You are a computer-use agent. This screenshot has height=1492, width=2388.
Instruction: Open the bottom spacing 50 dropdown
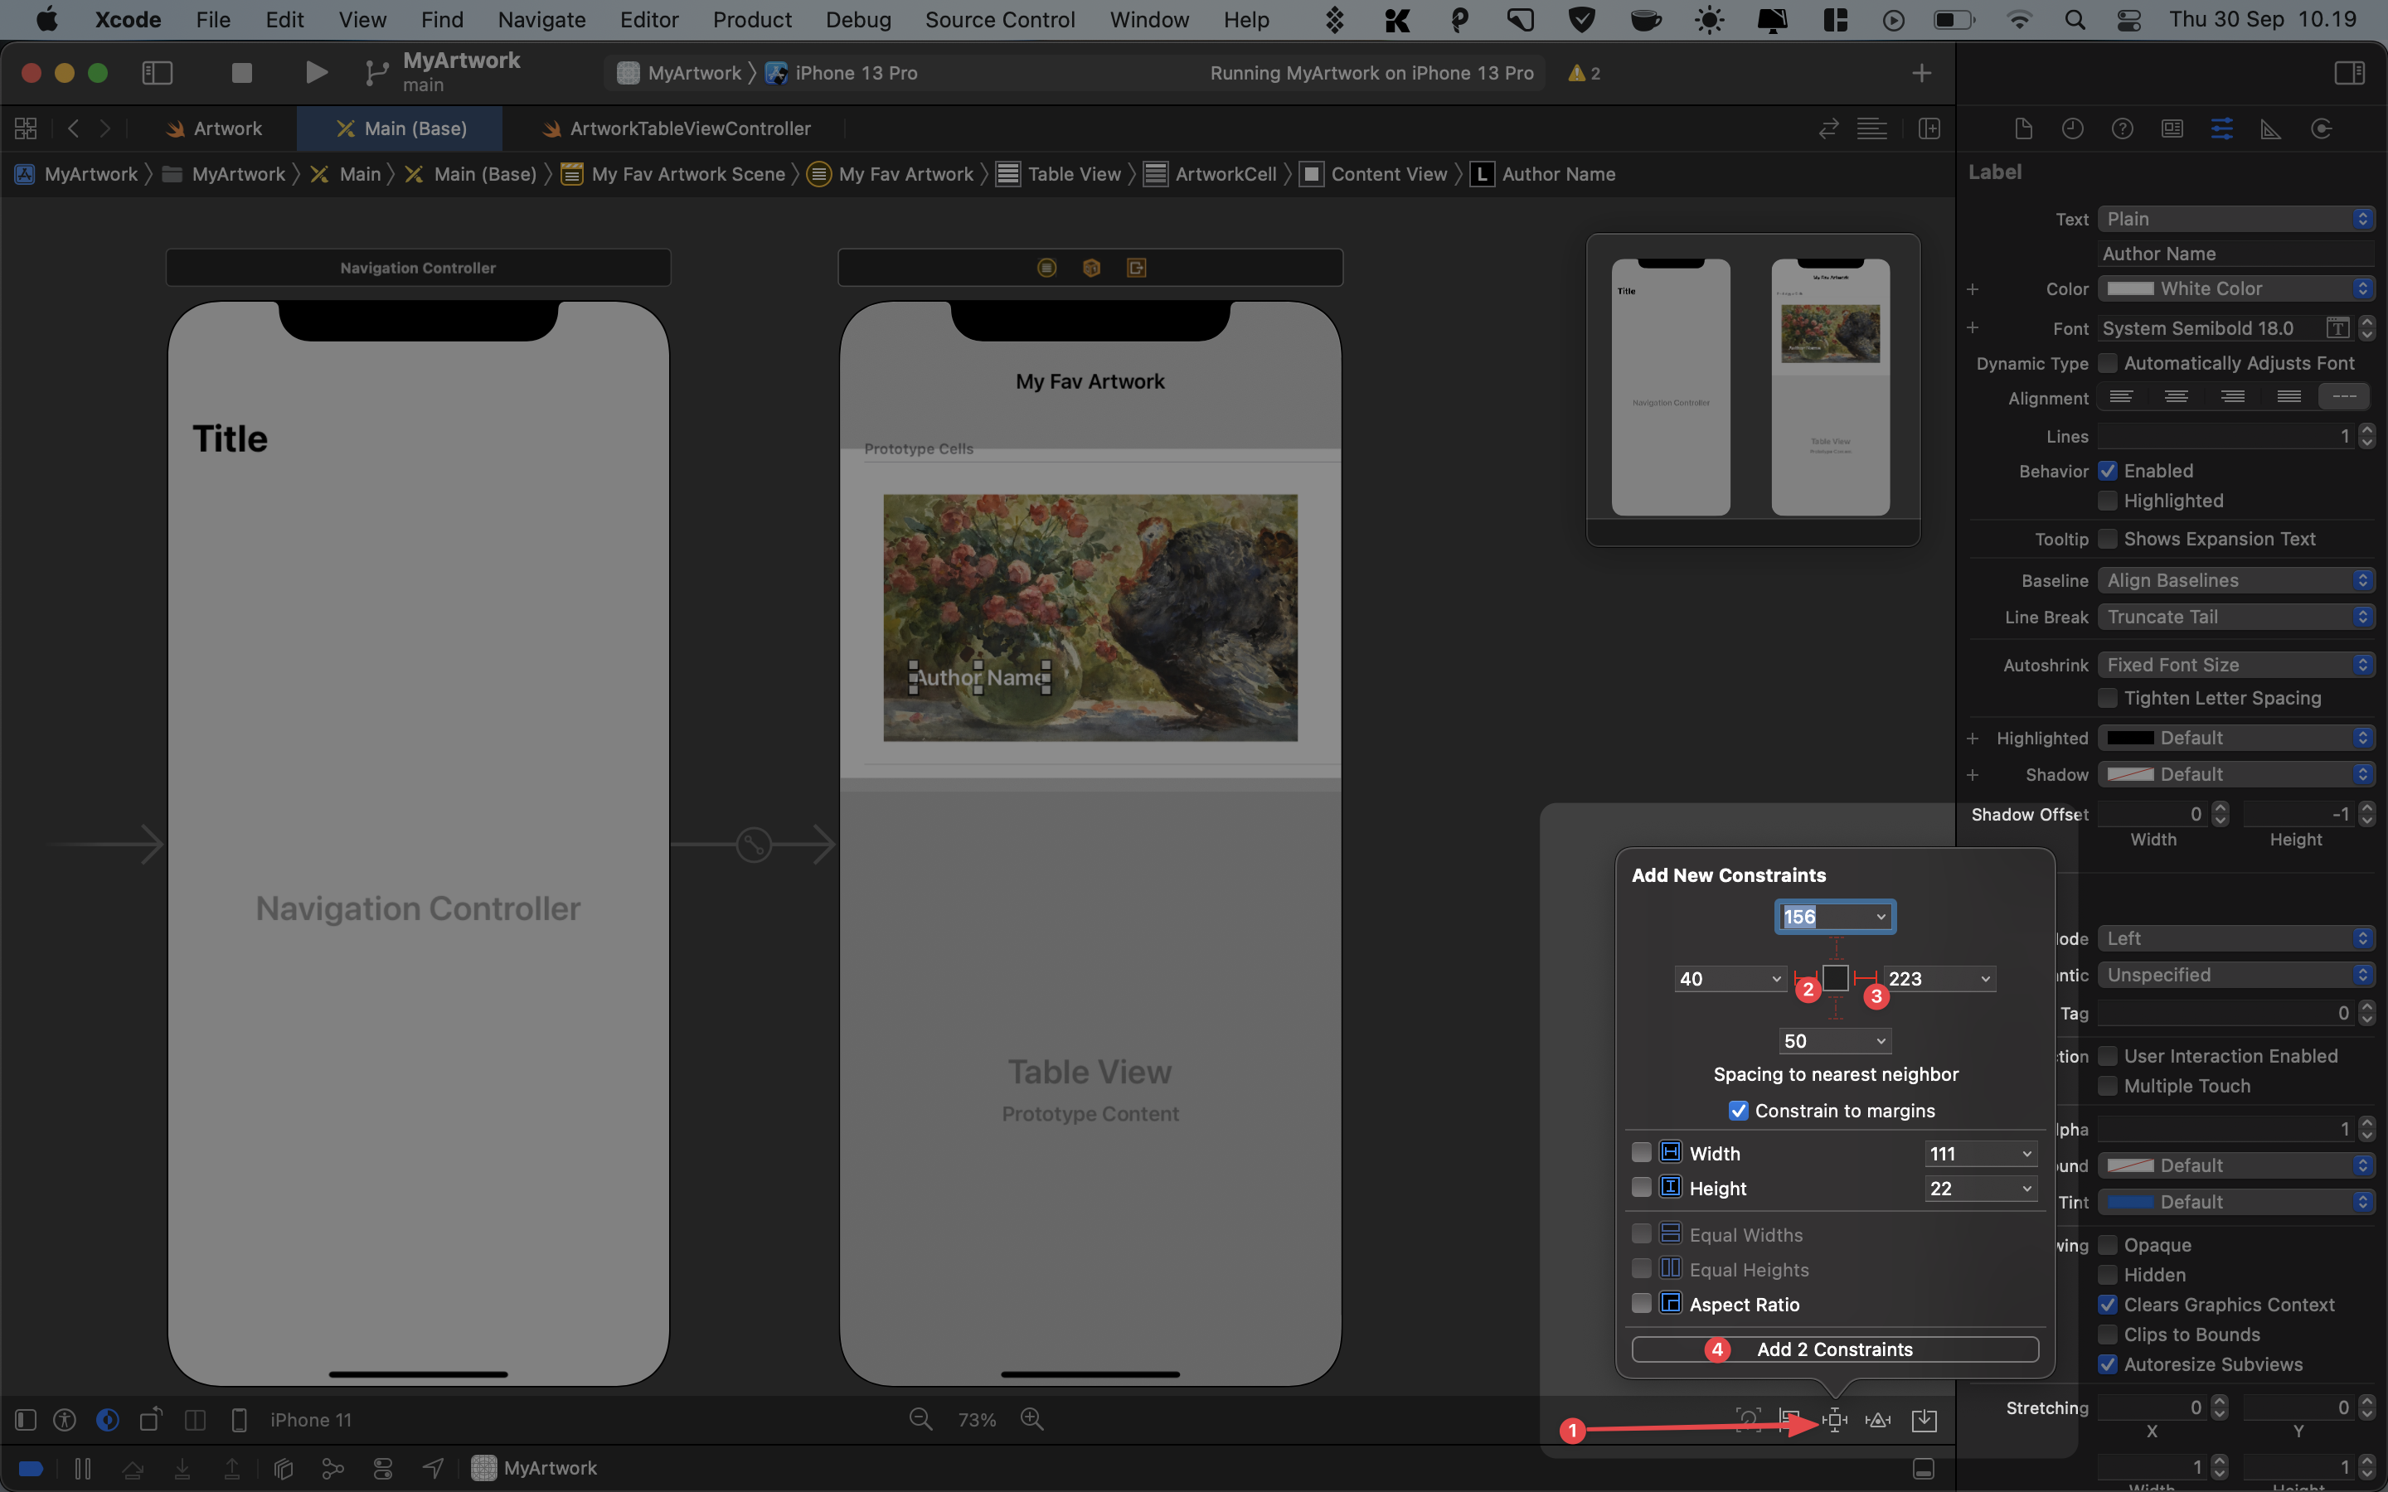[x=1881, y=1041]
